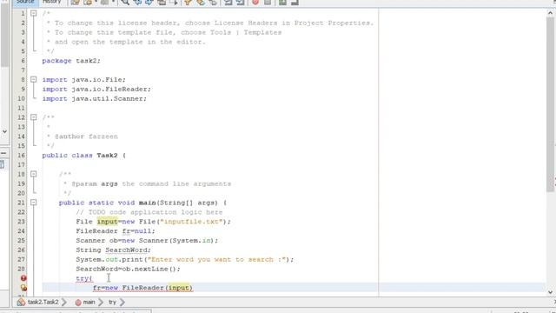Click the highlighted 'input' variable on line 23

(107, 222)
